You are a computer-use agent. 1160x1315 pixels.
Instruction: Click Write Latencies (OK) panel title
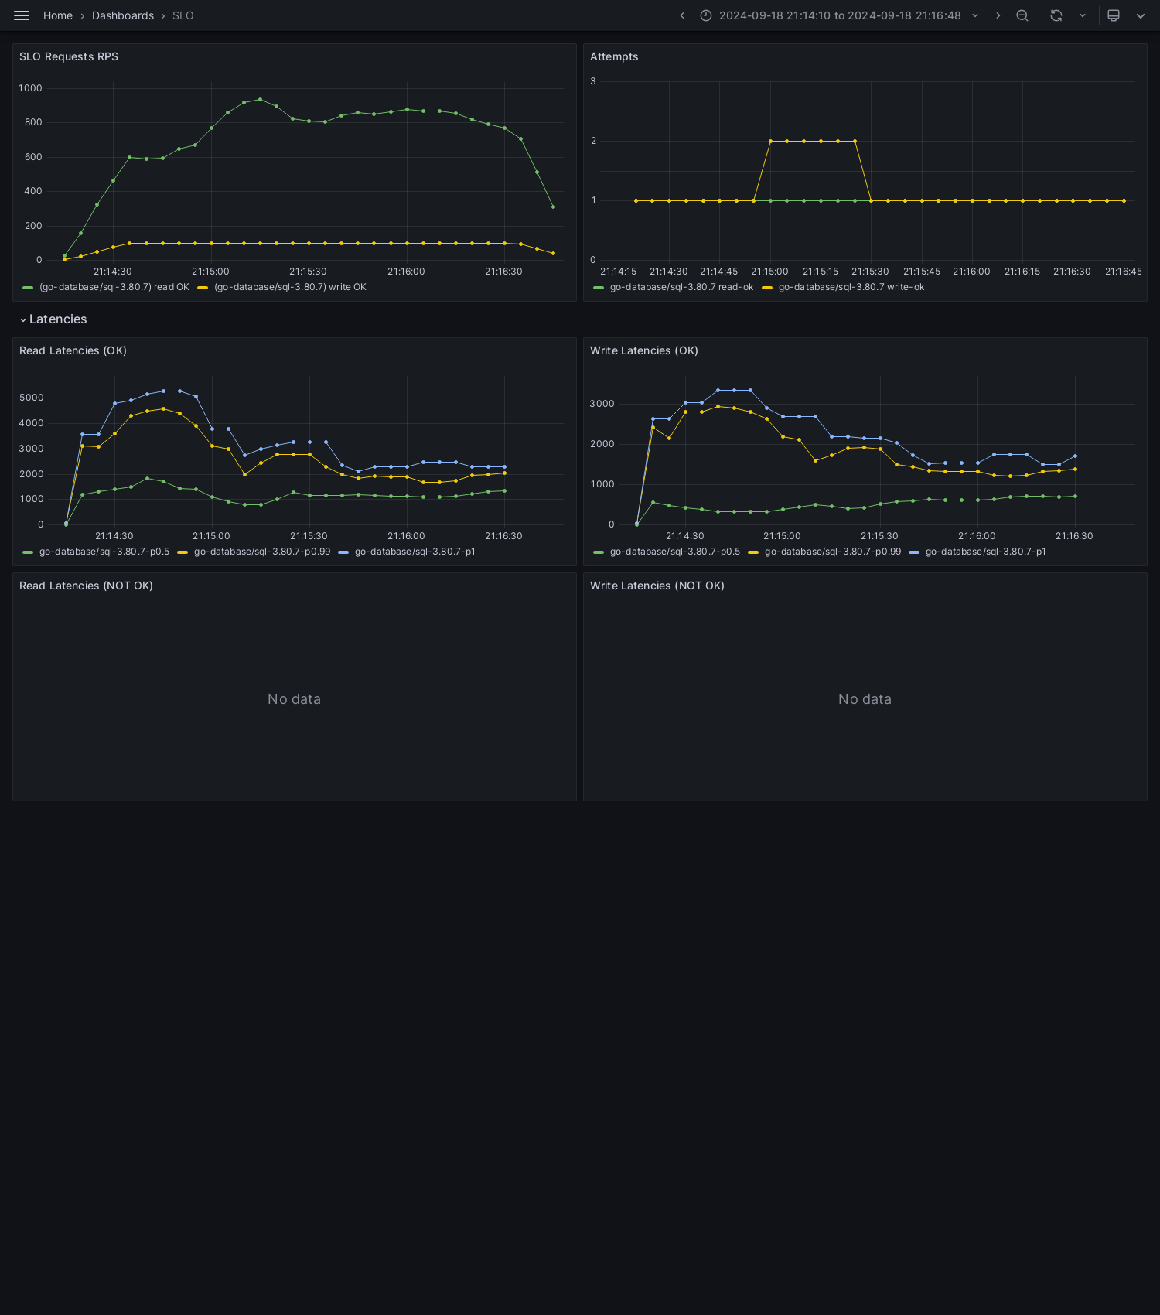644,350
